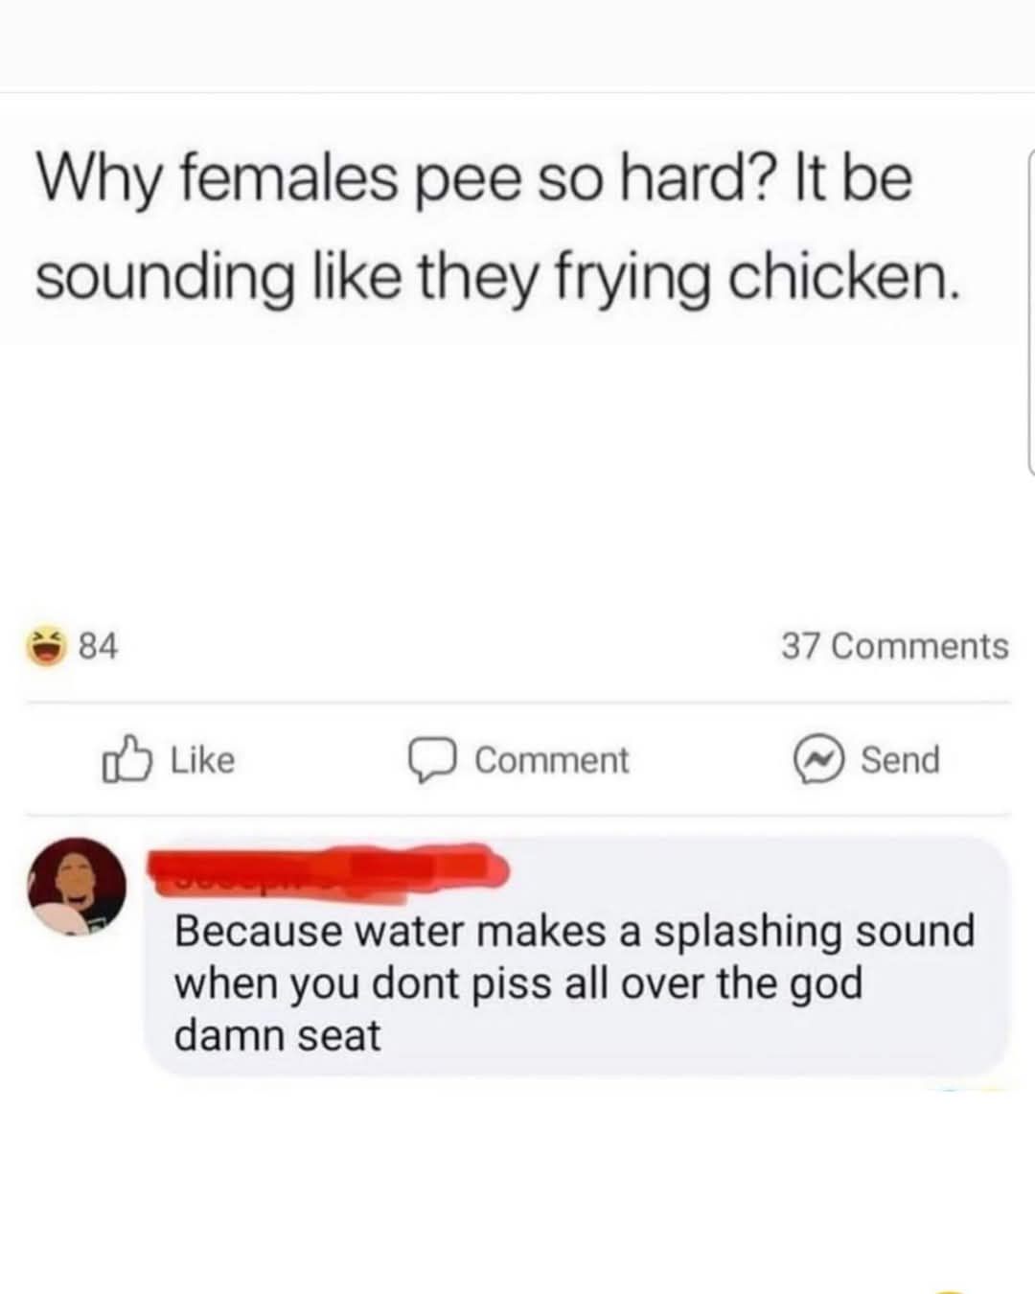Click the words "Because water makes" in the reply
Screen dimensions: 1035x1294
390,931
